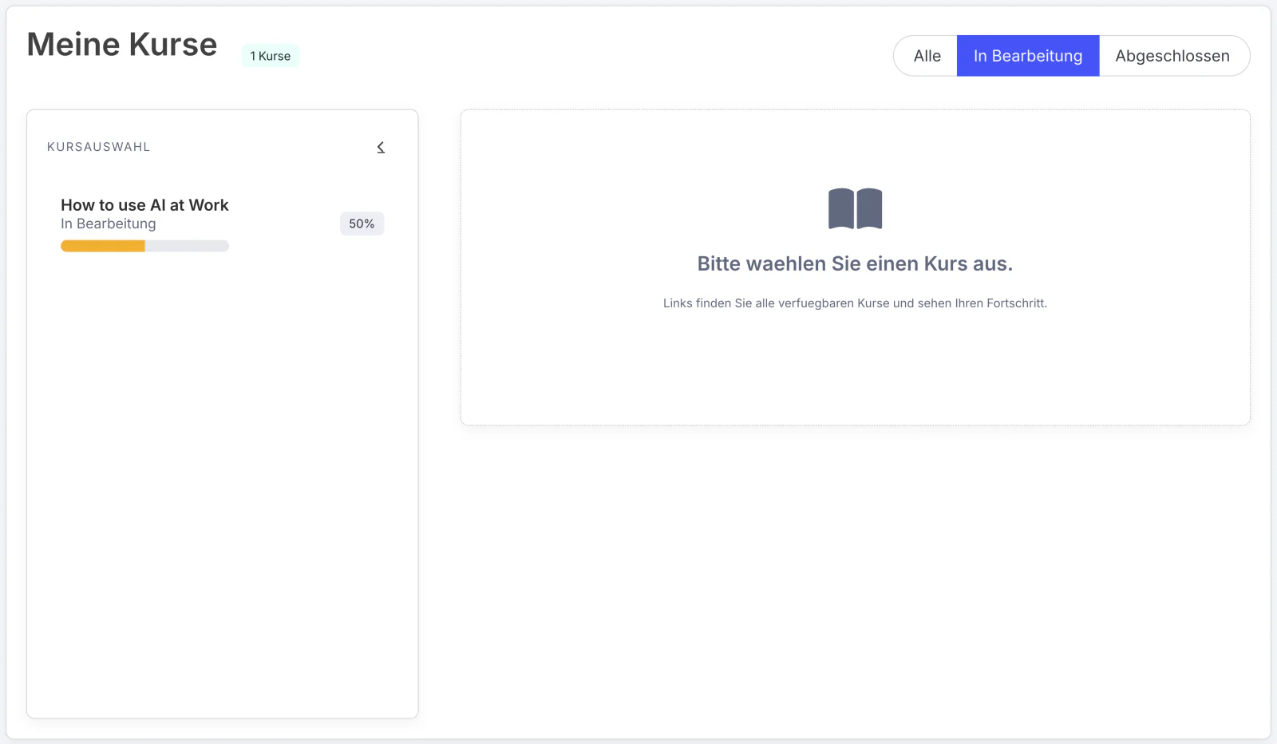The image size is (1277, 744).
Task: Switch to the Alle filter tab
Action: pos(926,56)
